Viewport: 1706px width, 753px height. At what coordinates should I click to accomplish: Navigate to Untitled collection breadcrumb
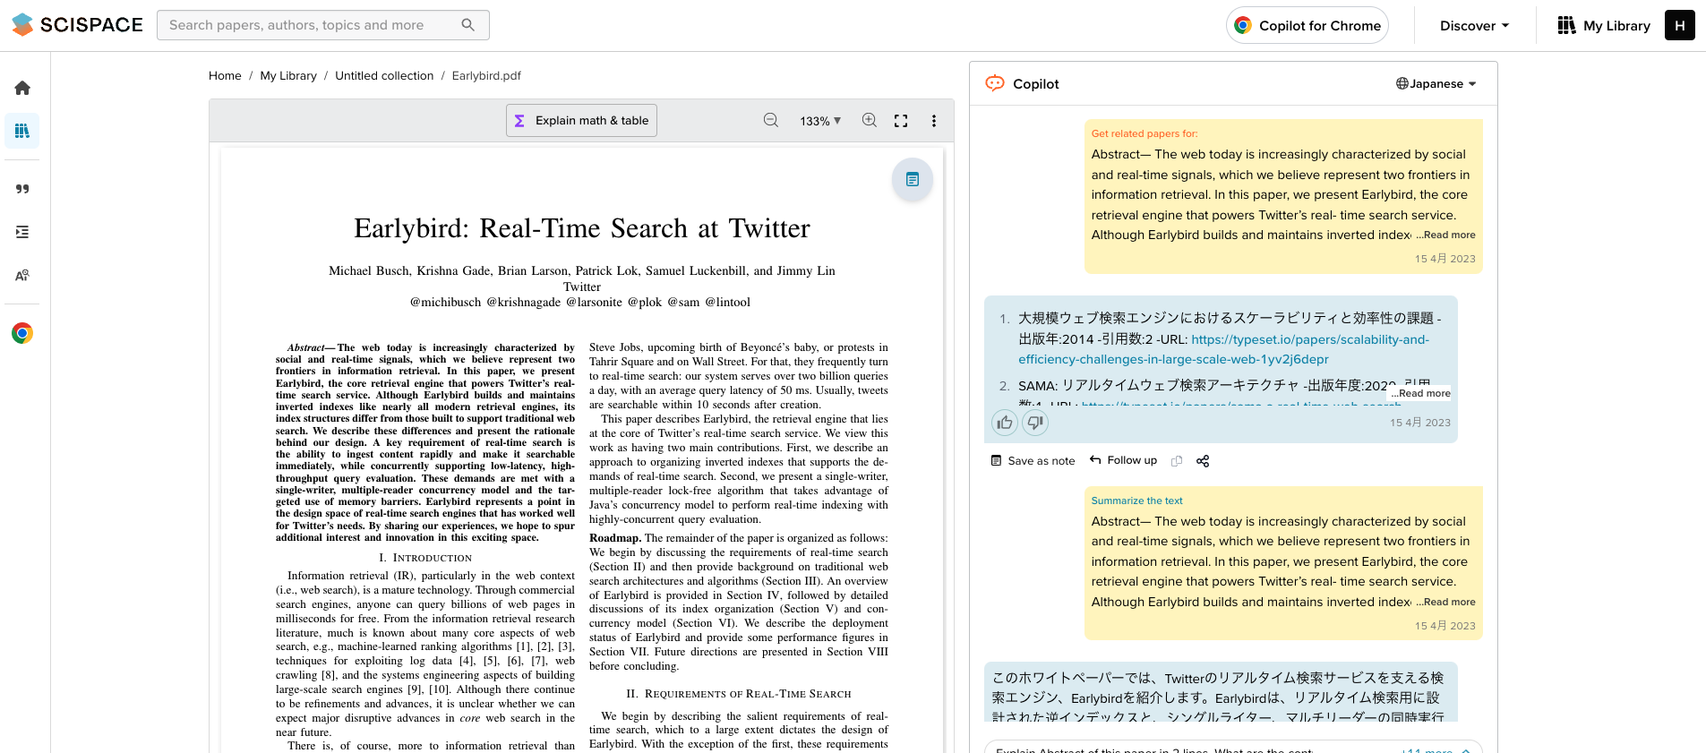(x=384, y=76)
